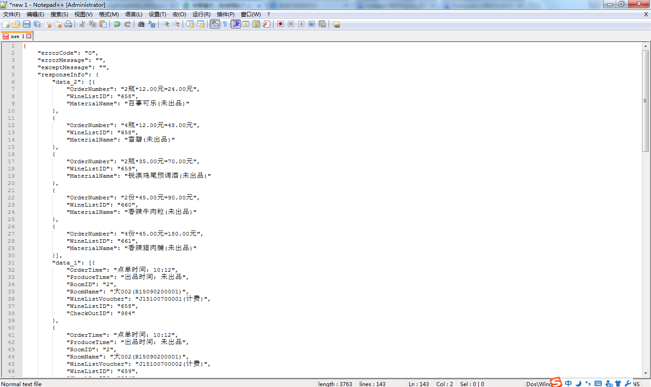This screenshot has width=651, height=387.
Task: Open the Sogou skin shirt icon
Action: pyautogui.click(x=618, y=383)
